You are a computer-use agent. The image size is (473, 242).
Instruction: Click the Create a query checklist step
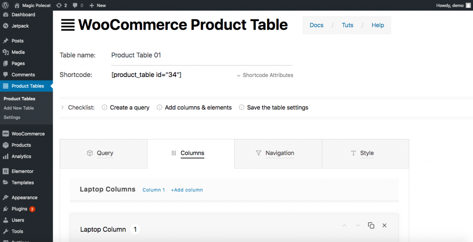(129, 107)
